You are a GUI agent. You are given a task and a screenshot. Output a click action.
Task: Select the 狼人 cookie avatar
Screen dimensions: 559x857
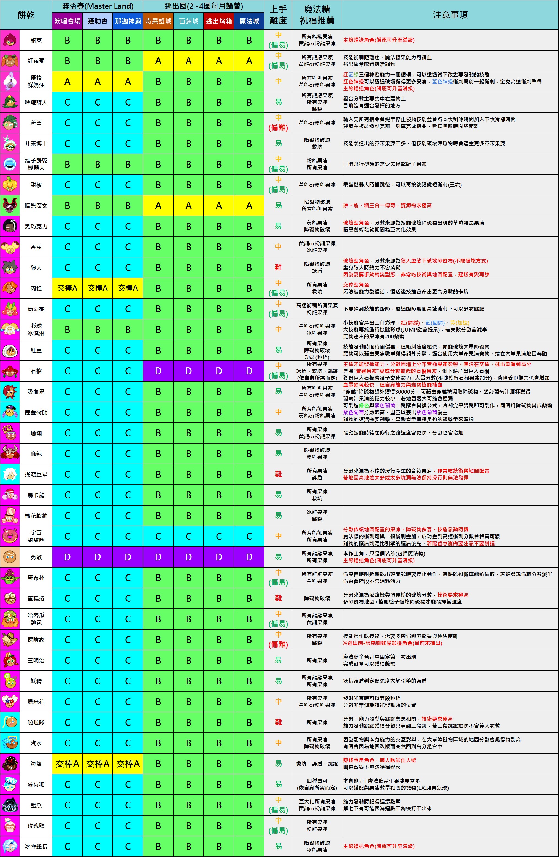click(x=10, y=268)
